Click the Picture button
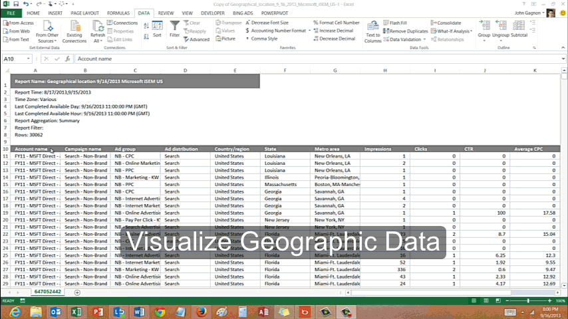This screenshot has width=568, height=319. tap(225, 39)
